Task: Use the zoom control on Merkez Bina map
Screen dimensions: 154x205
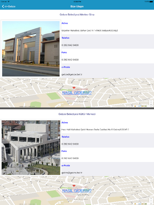Action: [x=151, y=102]
